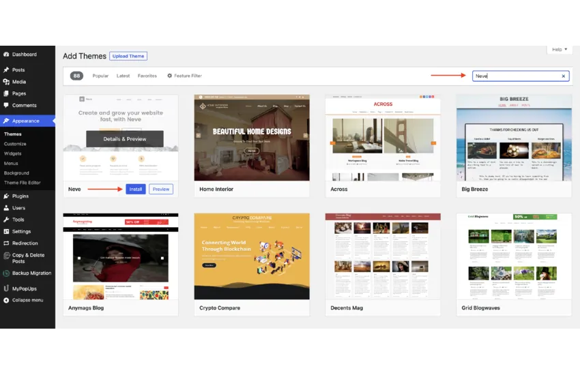
Task: Open Settings via its sidebar icon
Action: [6, 232]
